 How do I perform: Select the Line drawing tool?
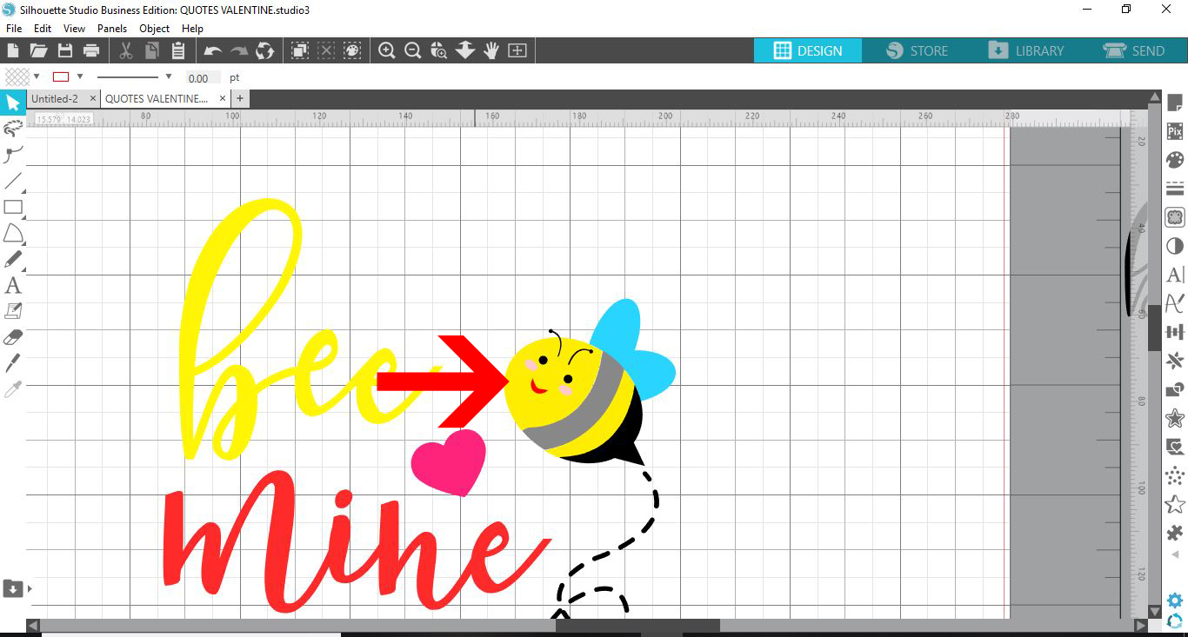tap(12, 182)
